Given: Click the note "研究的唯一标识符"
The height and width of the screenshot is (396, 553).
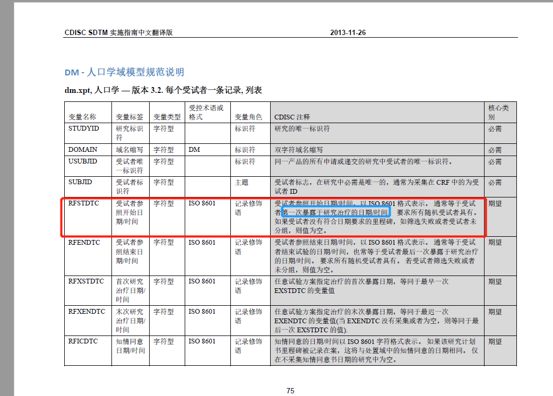Looking at the screenshot, I should pyautogui.click(x=303, y=128).
